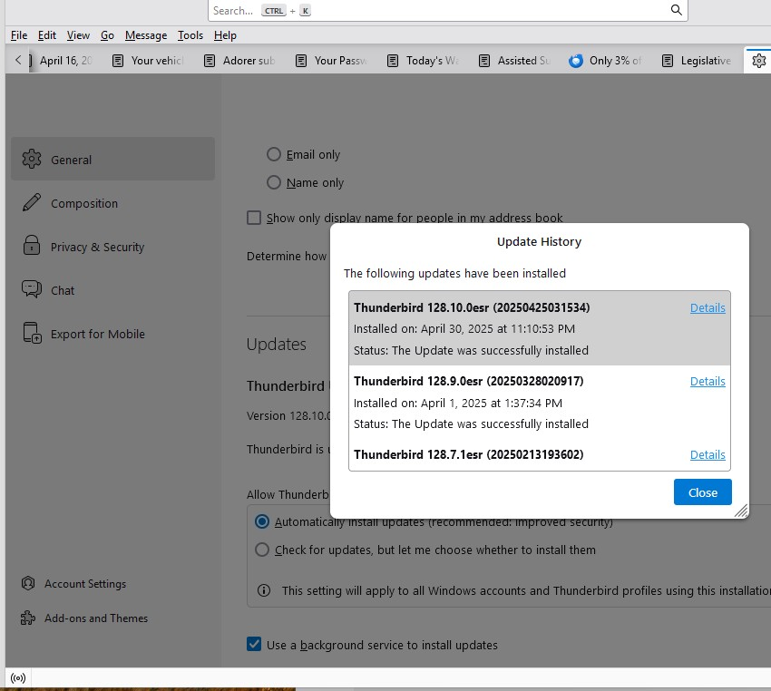Go to Add-ons and Themes
This screenshot has height=691, width=771.
click(x=84, y=618)
